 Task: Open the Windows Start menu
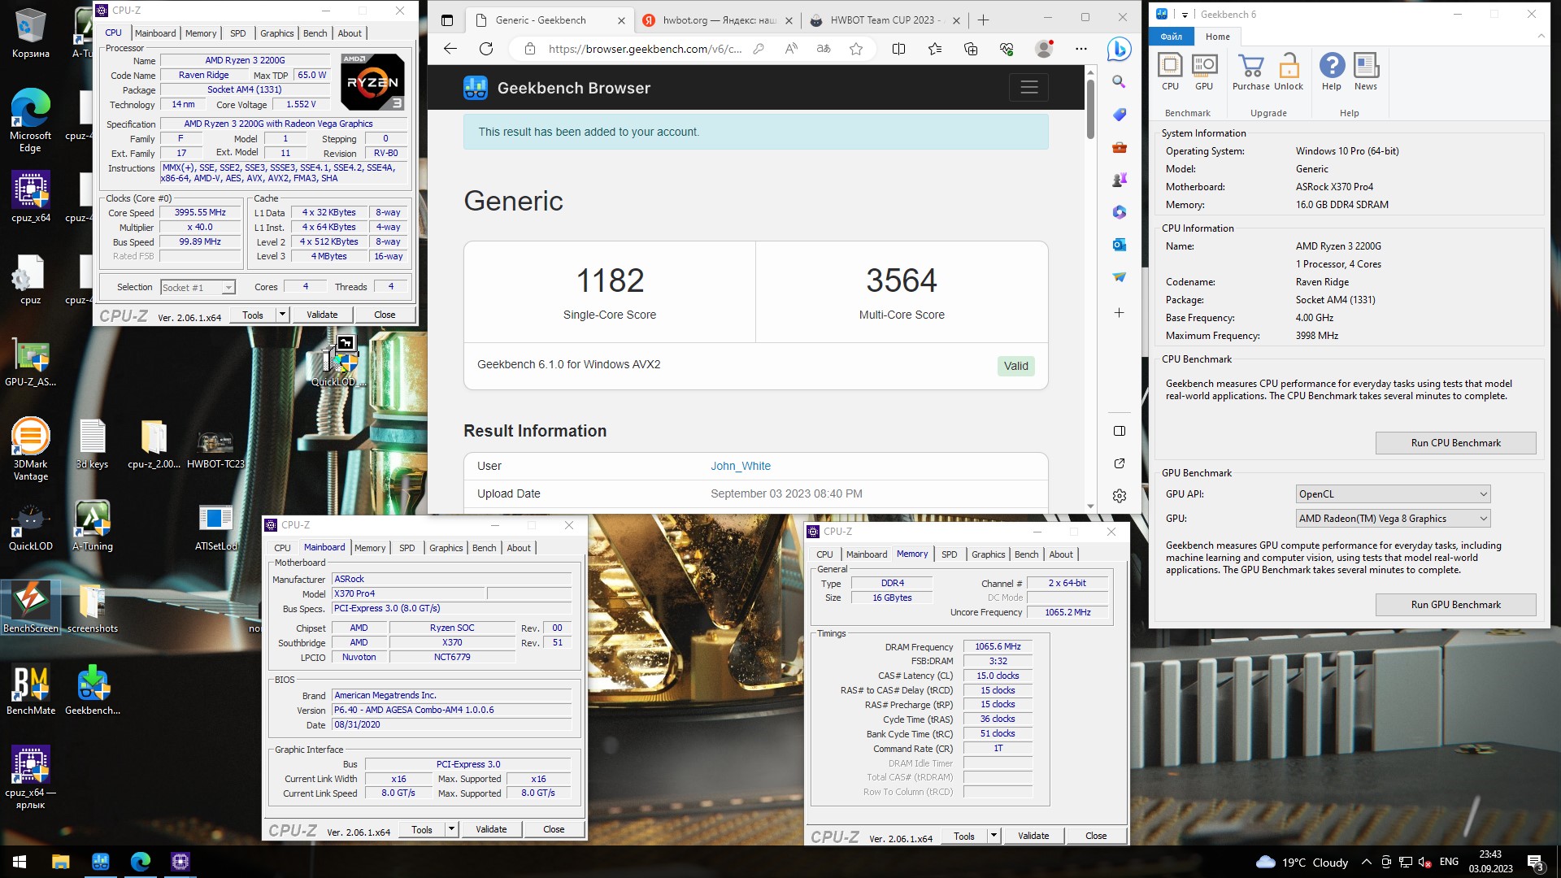pyautogui.click(x=20, y=862)
